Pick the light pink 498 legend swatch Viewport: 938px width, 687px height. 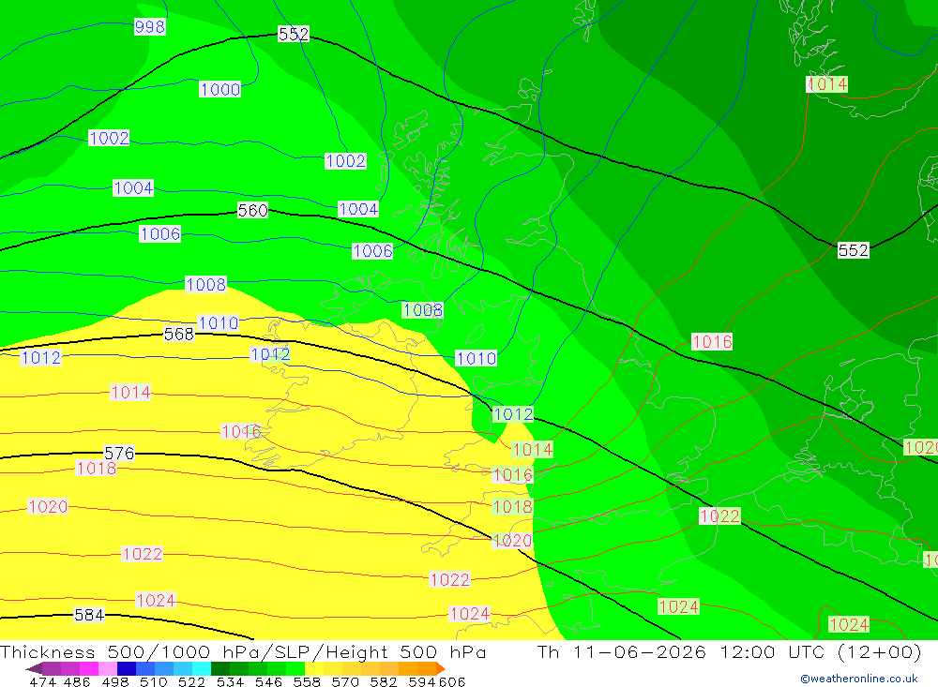[x=108, y=668]
